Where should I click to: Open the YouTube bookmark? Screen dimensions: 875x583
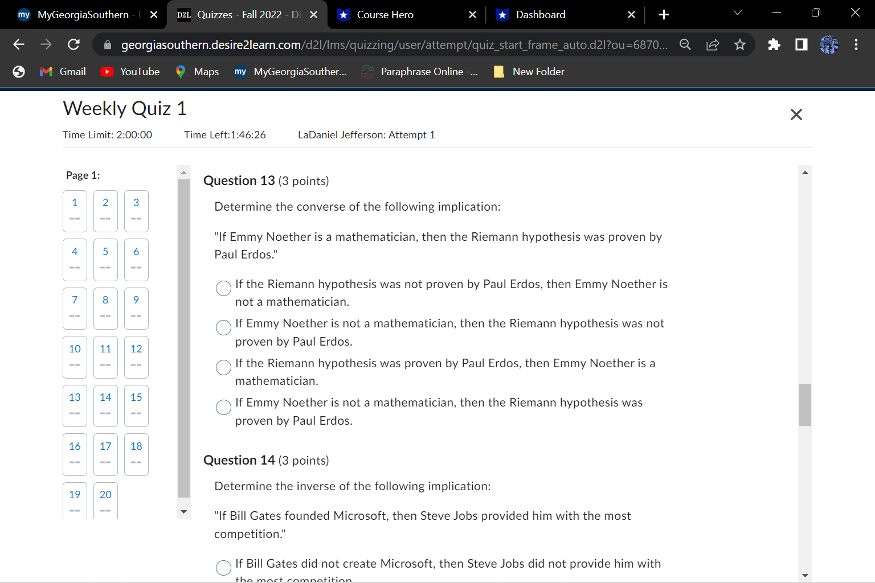point(130,71)
